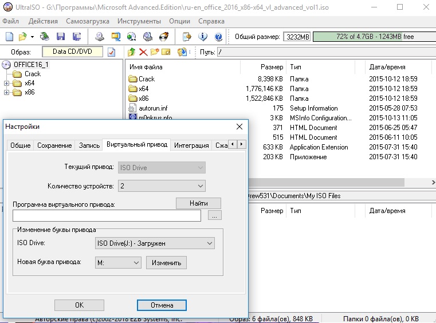Click the Convert image disc icon with arrows
The image size is (436, 323).
132,37
